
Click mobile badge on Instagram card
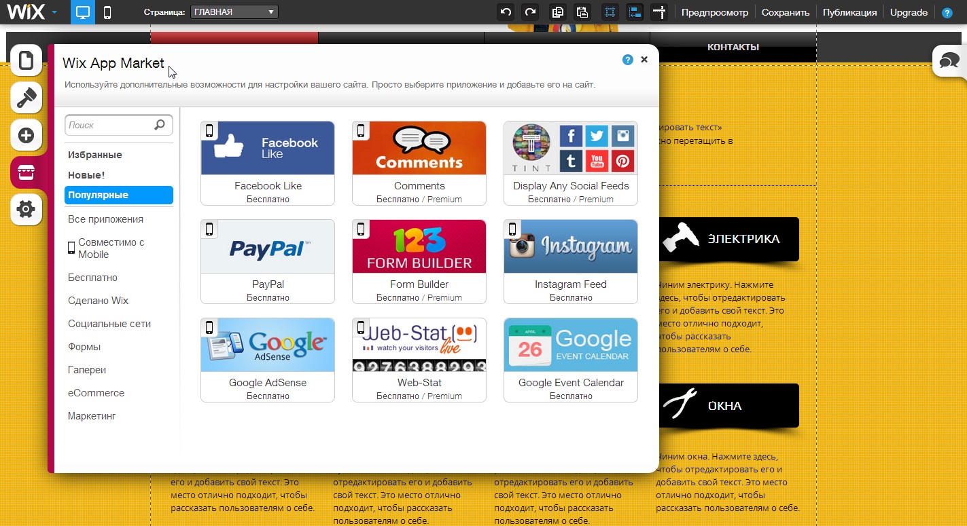[512, 229]
